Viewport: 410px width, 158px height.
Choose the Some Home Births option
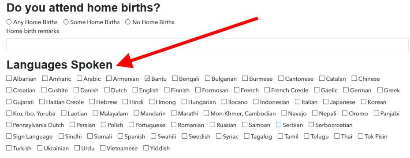click(x=66, y=22)
